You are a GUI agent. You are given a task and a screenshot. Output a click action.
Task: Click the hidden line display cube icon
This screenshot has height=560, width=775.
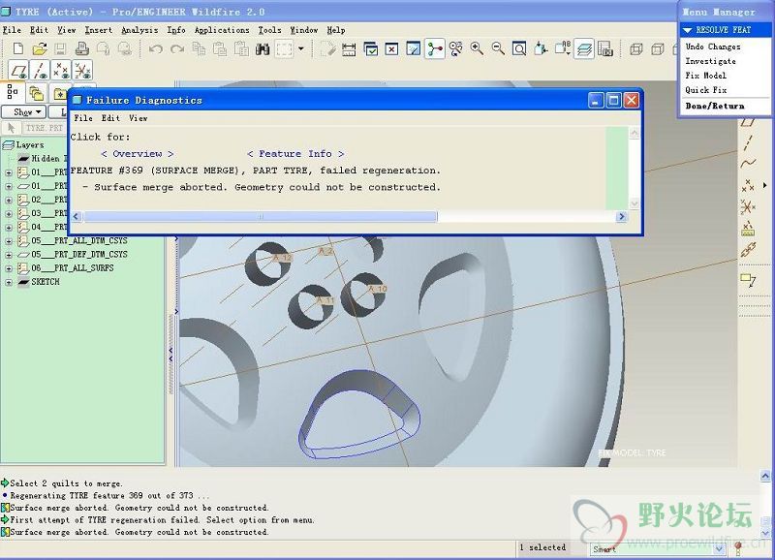pyautogui.click(x=658, y=49)
